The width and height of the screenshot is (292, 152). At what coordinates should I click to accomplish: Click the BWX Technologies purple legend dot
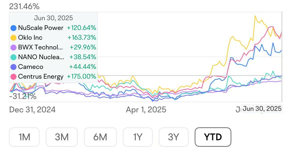[13, 47]
